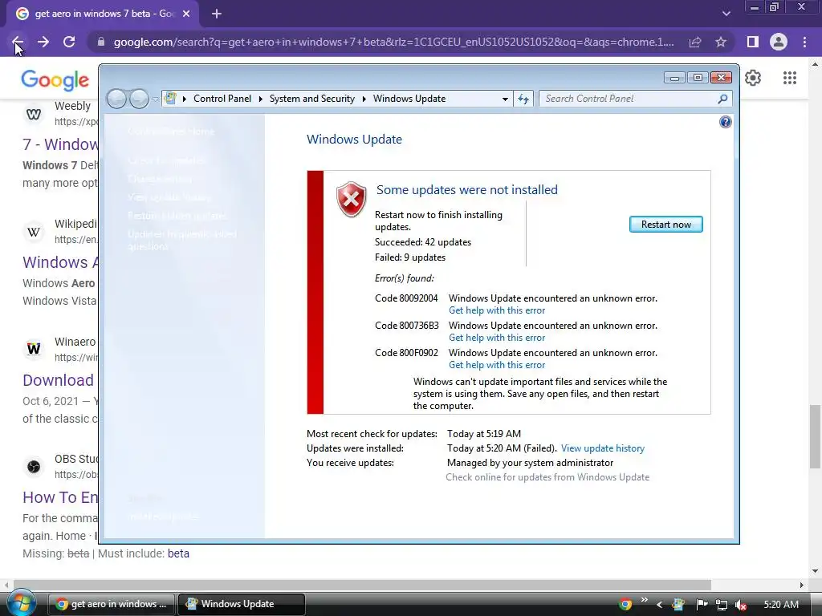Share this page from Chrome toolbar
This screenshot has width=822, height=616.
coord(695,42)
